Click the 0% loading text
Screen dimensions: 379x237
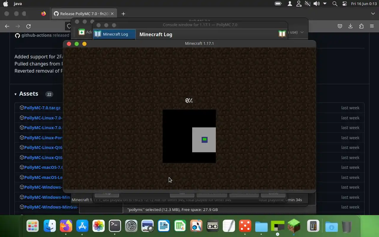pos(189,100)
